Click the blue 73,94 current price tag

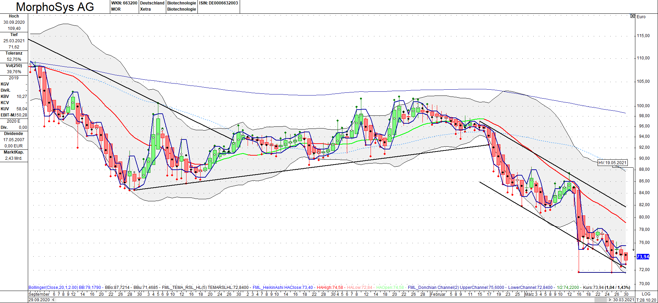tap(643, 257)
